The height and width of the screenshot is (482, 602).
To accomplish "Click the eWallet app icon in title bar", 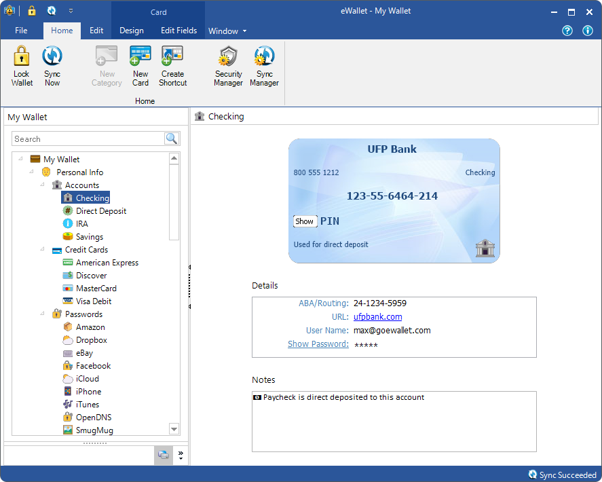I will coord(10,11).
